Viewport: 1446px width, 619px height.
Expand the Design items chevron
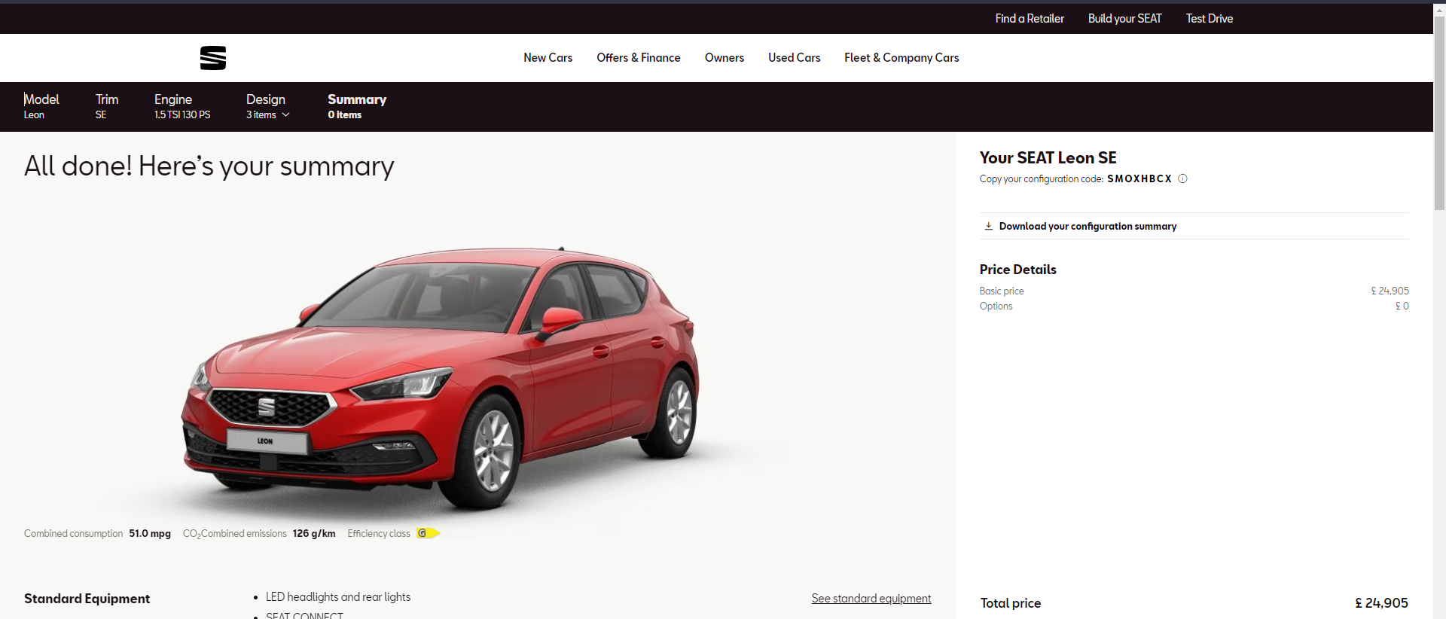[285, 115]
